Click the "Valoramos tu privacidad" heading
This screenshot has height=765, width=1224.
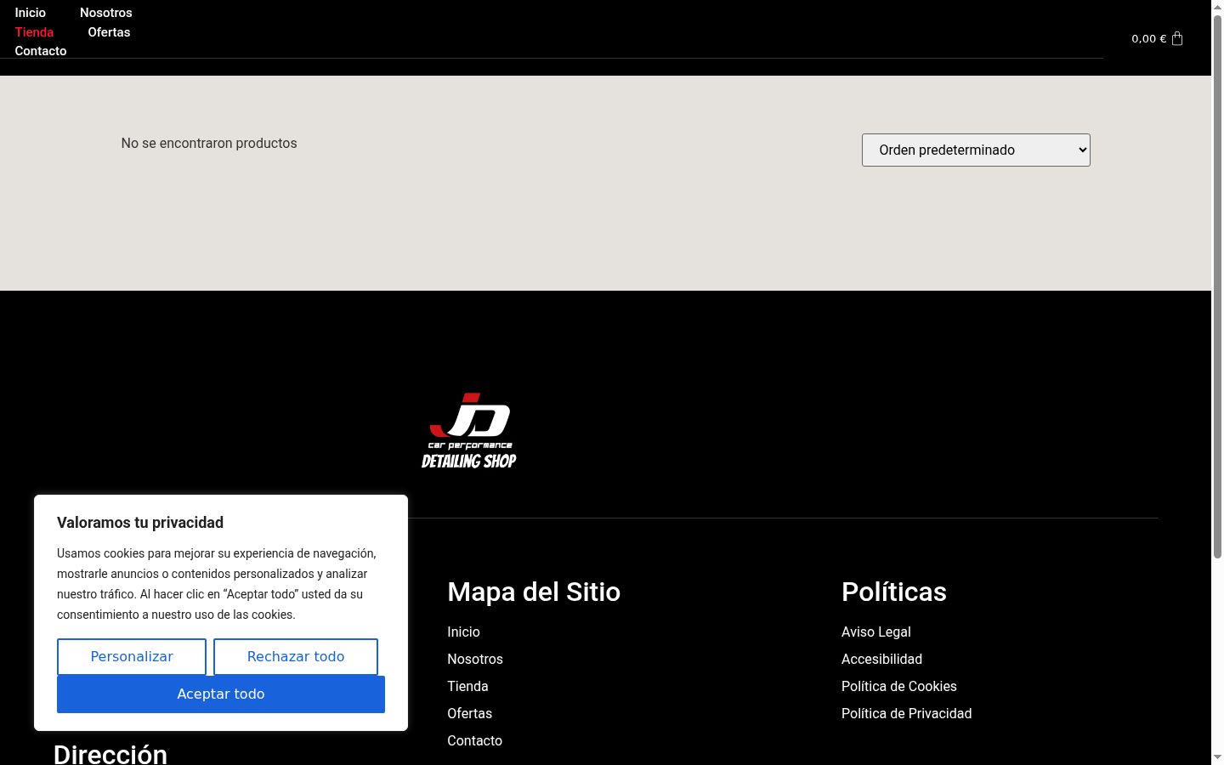click(x=140, y=523)
